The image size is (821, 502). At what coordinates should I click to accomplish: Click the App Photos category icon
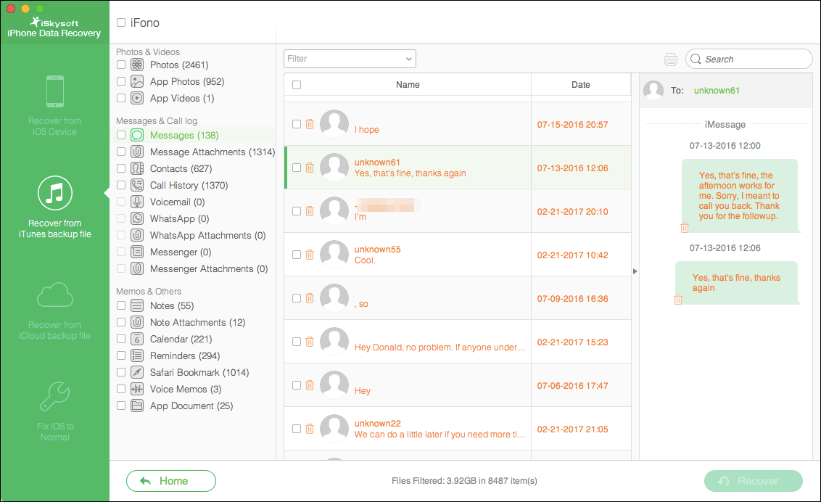137,82
